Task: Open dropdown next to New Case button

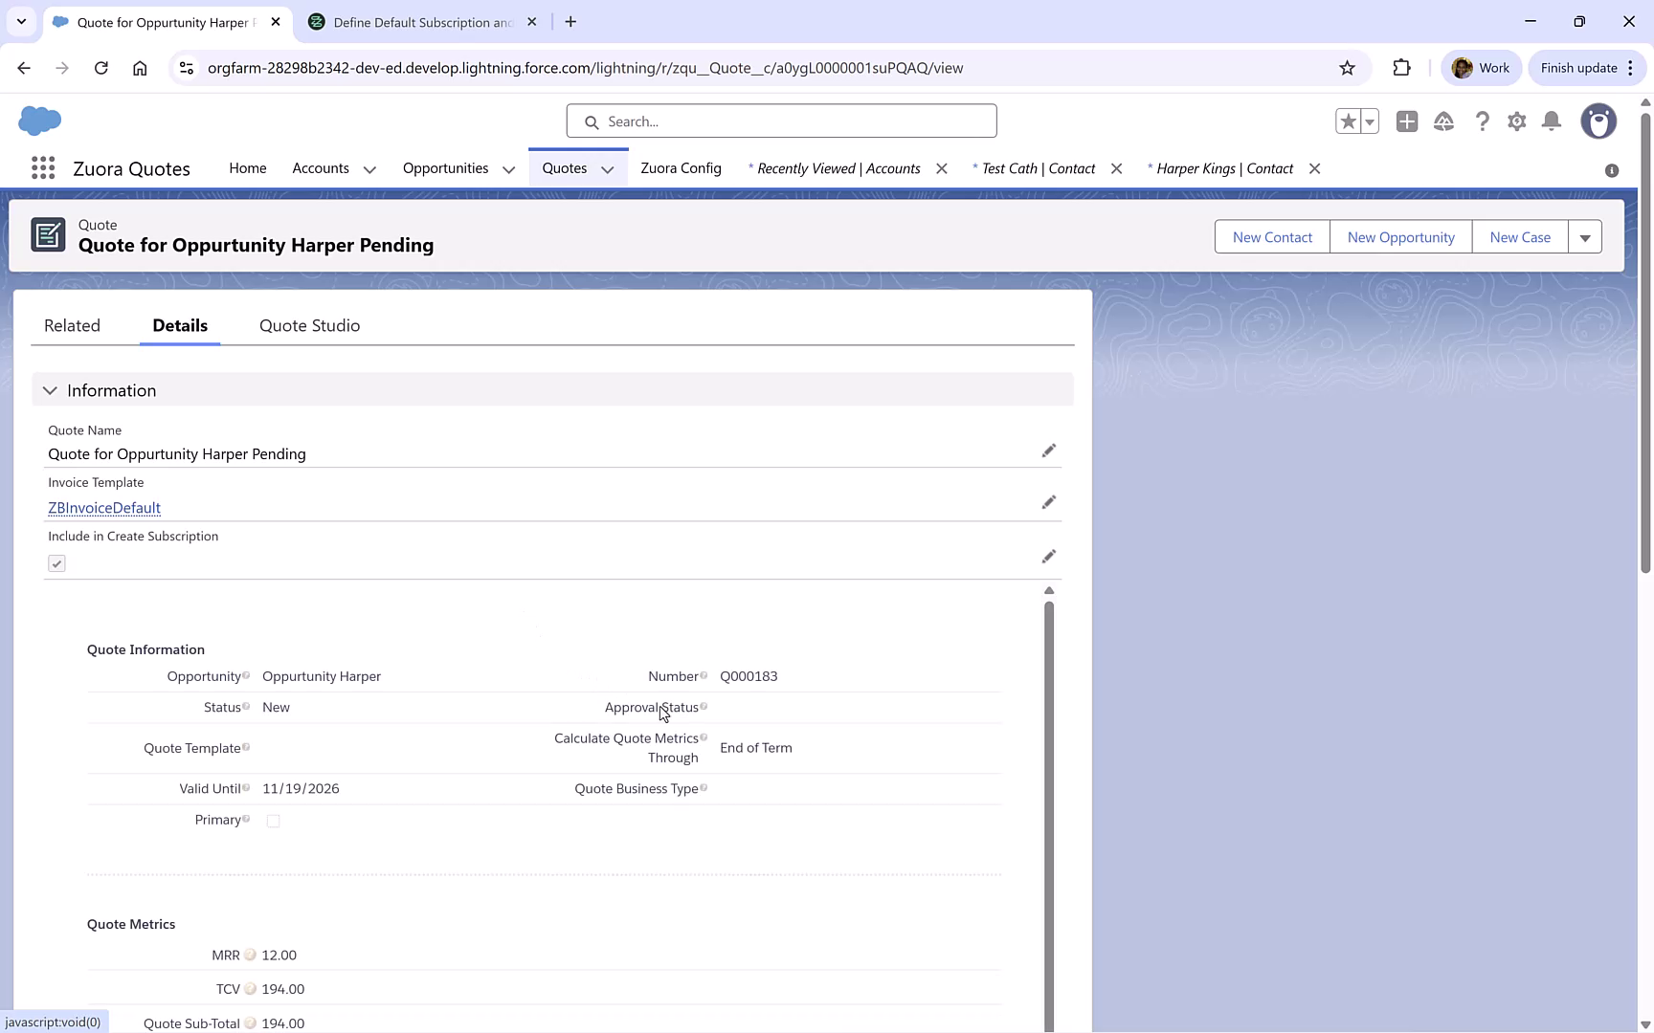Action: pos(1585,236)
